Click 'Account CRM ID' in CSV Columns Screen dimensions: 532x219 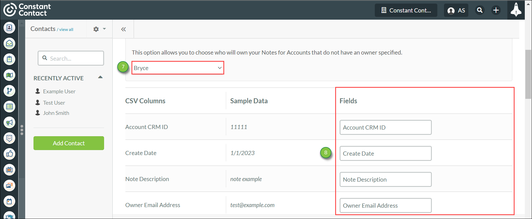pyautogui.click(x=146, y=127)
